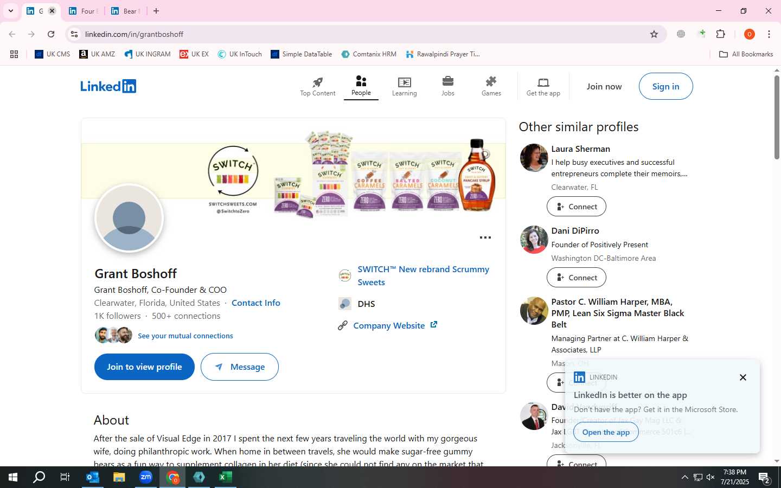Image resolution: width=781 pixels, height=488 pixels.
Task: Open the bookmarks apps grid icon
Action: point(14,54)
